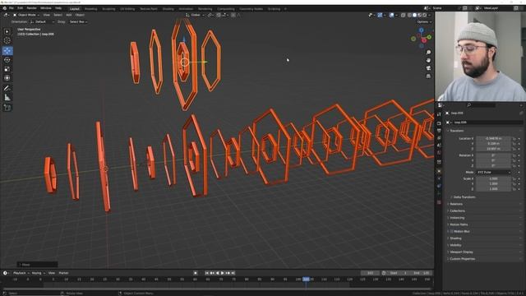Click the viewport pan hand icon
Image resolution: width=526 pixels, height=296 pixels.
[x=428, y=60]
